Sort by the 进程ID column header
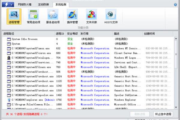 click(60, 34)
